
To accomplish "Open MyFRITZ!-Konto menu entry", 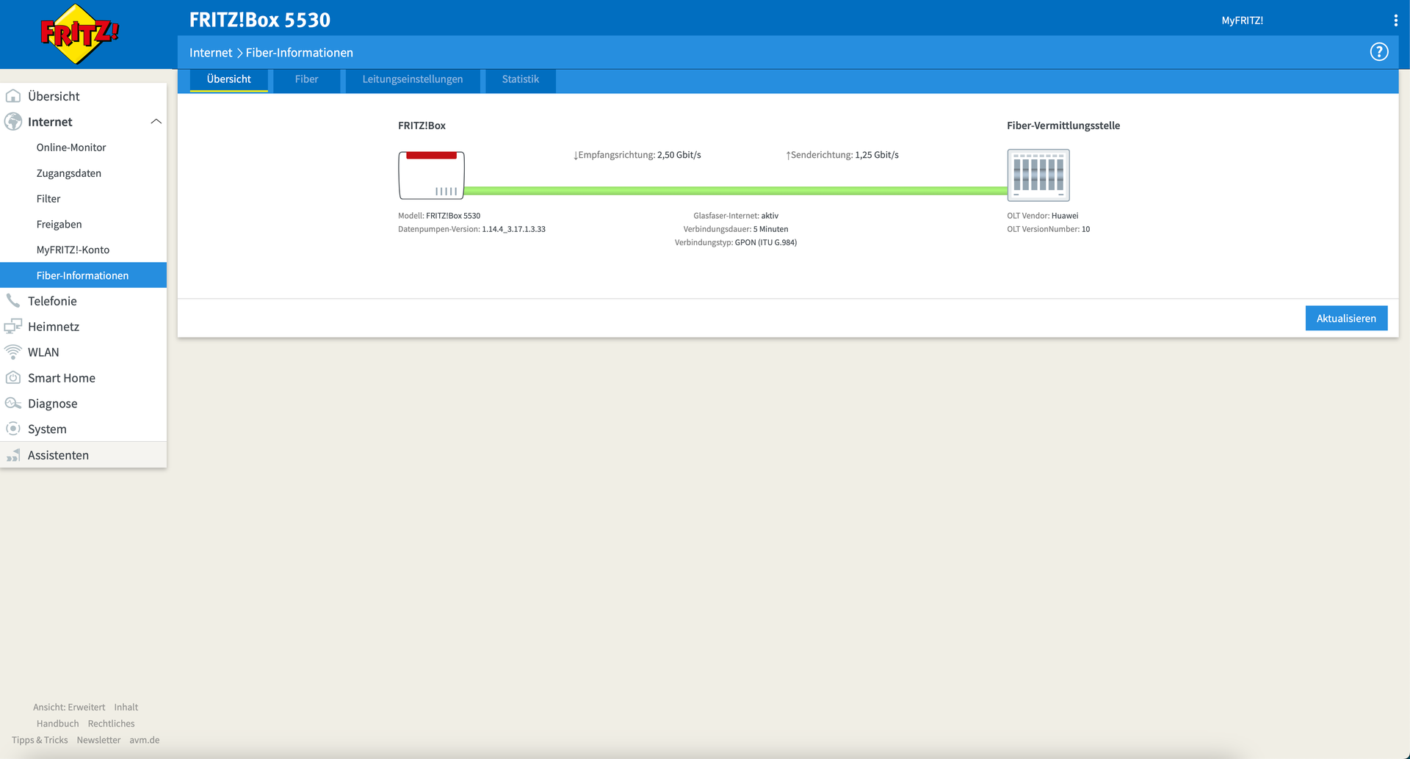I will pyautogui.click(x=73, y=250).
